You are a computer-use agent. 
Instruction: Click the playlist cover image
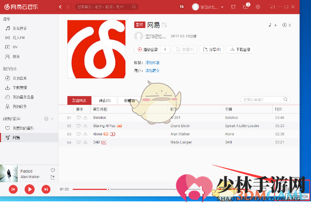(96, 49)
